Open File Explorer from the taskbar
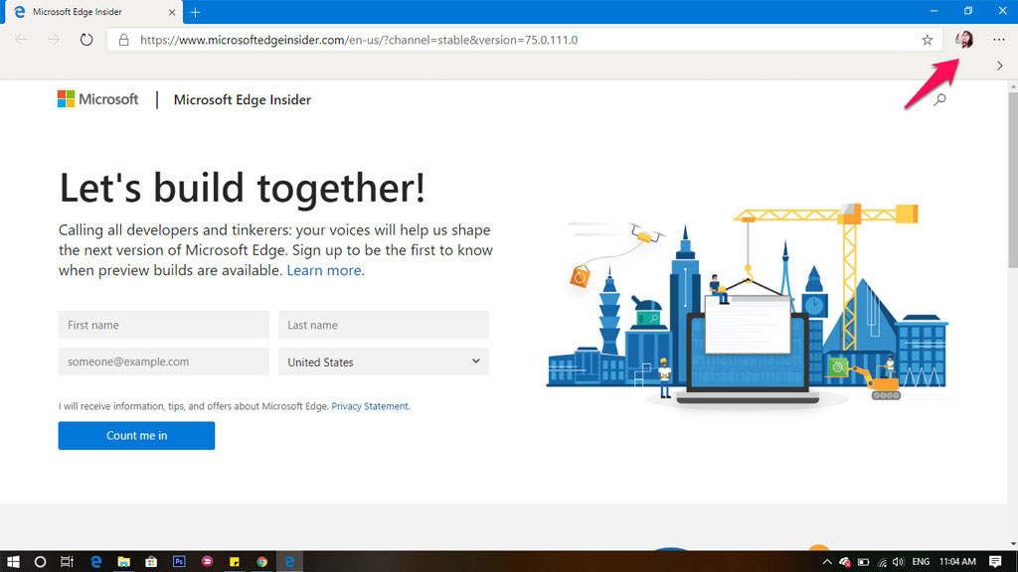Viewport: 1018px width, 572px height. pos(123,562)
